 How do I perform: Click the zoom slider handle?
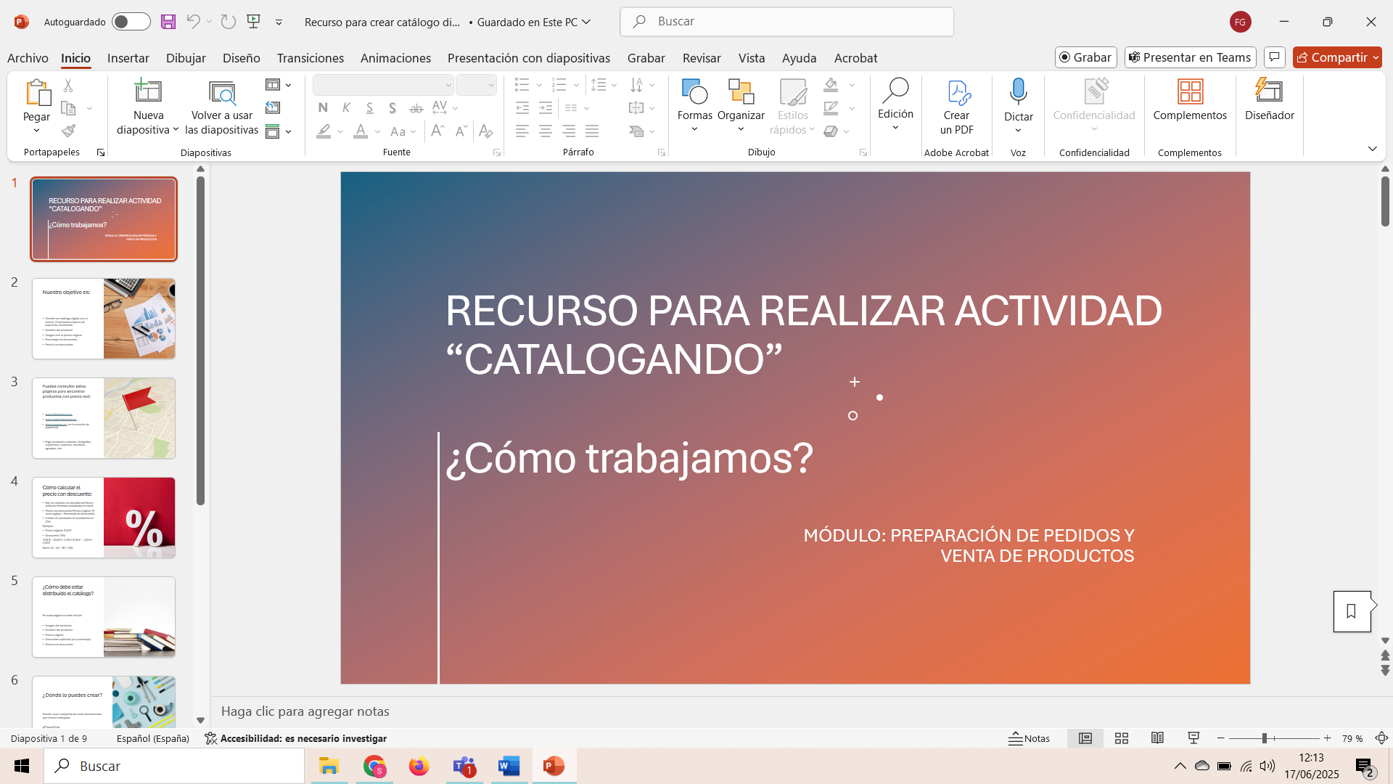point(1264,738)
